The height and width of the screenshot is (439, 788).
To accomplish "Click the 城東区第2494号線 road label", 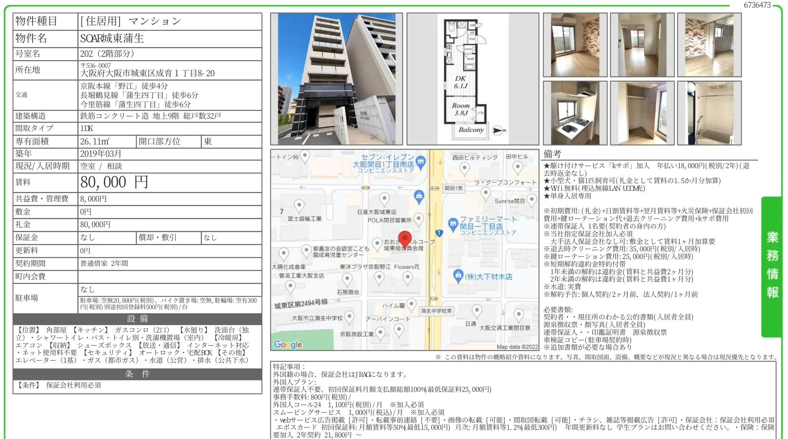I will click(x=301, y=303).
